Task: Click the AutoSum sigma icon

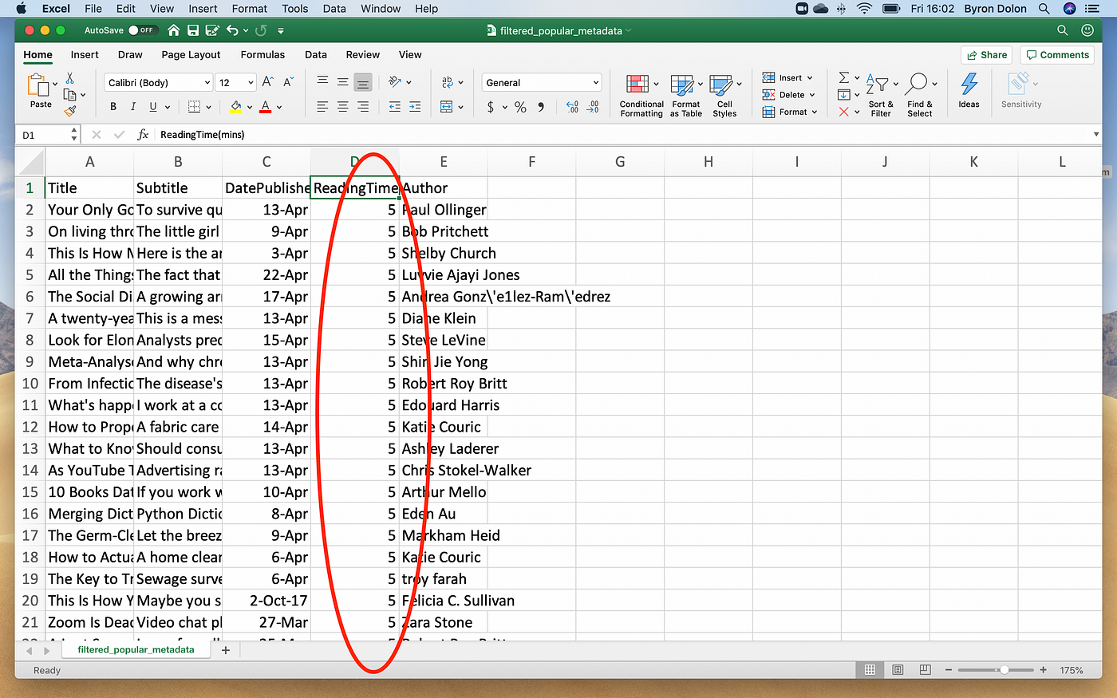Action: [x=844, y=78]
